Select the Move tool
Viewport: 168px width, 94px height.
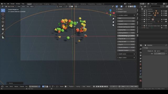click(x=3, y=18)
